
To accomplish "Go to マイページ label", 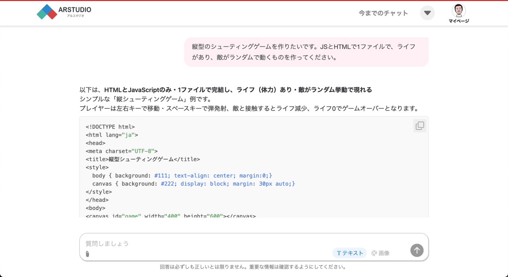I will pos(459,21).
